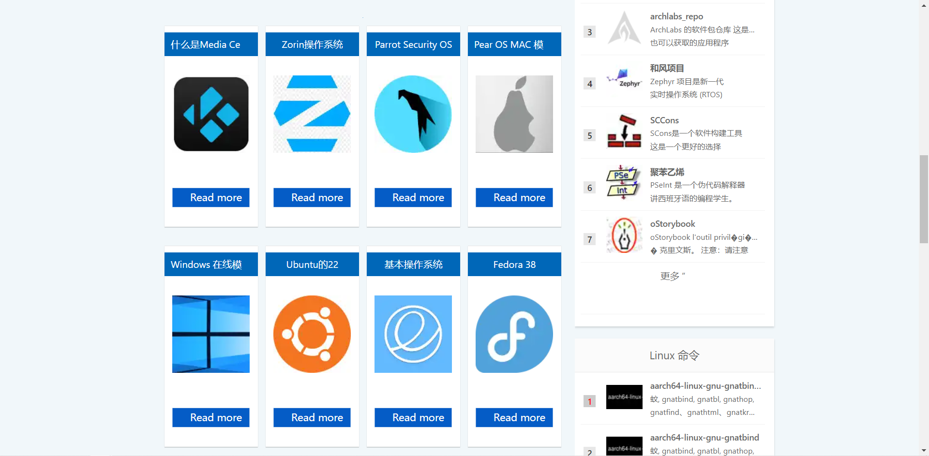The image size is (929, 456).
Task: Click Read more under Ubuntu的22
Action: pos(312,417)
